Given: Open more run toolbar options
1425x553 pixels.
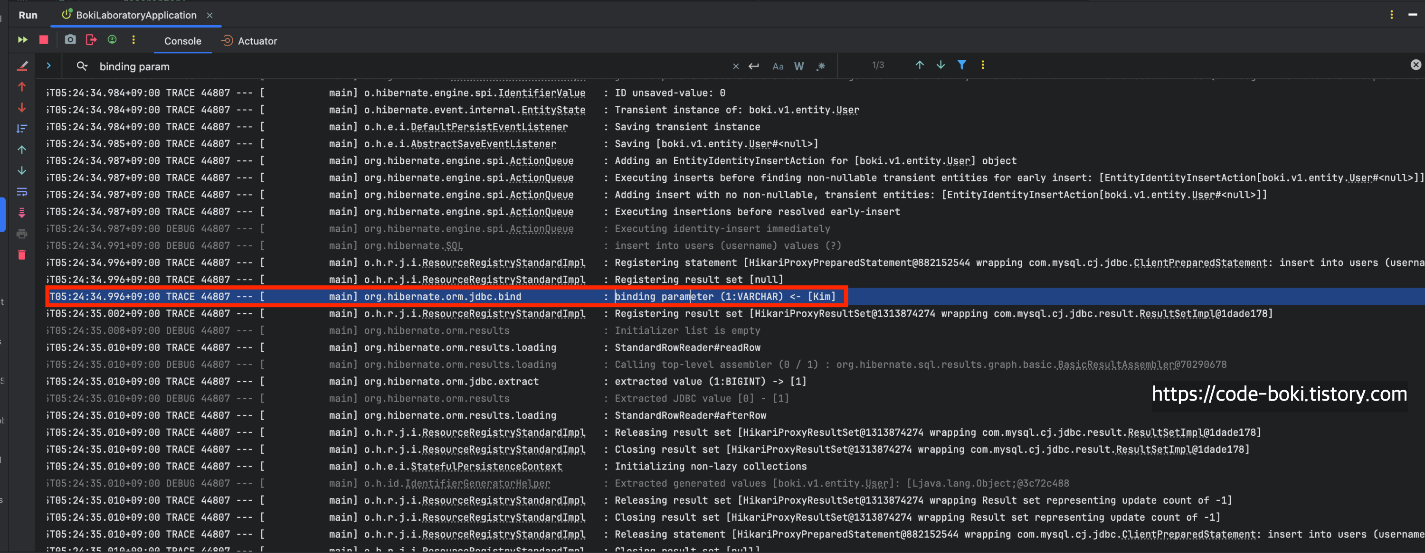Looking at the screenshot, I should pos(133,40).
